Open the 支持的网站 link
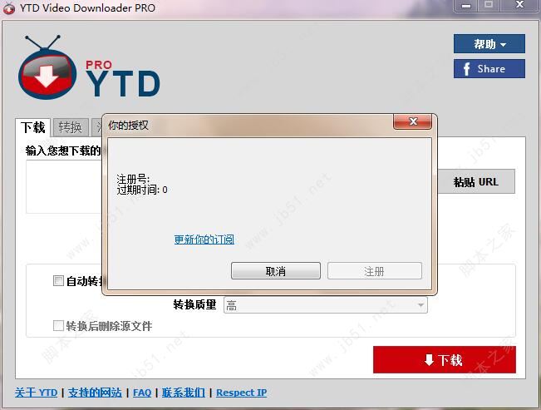 pos(95,393)
